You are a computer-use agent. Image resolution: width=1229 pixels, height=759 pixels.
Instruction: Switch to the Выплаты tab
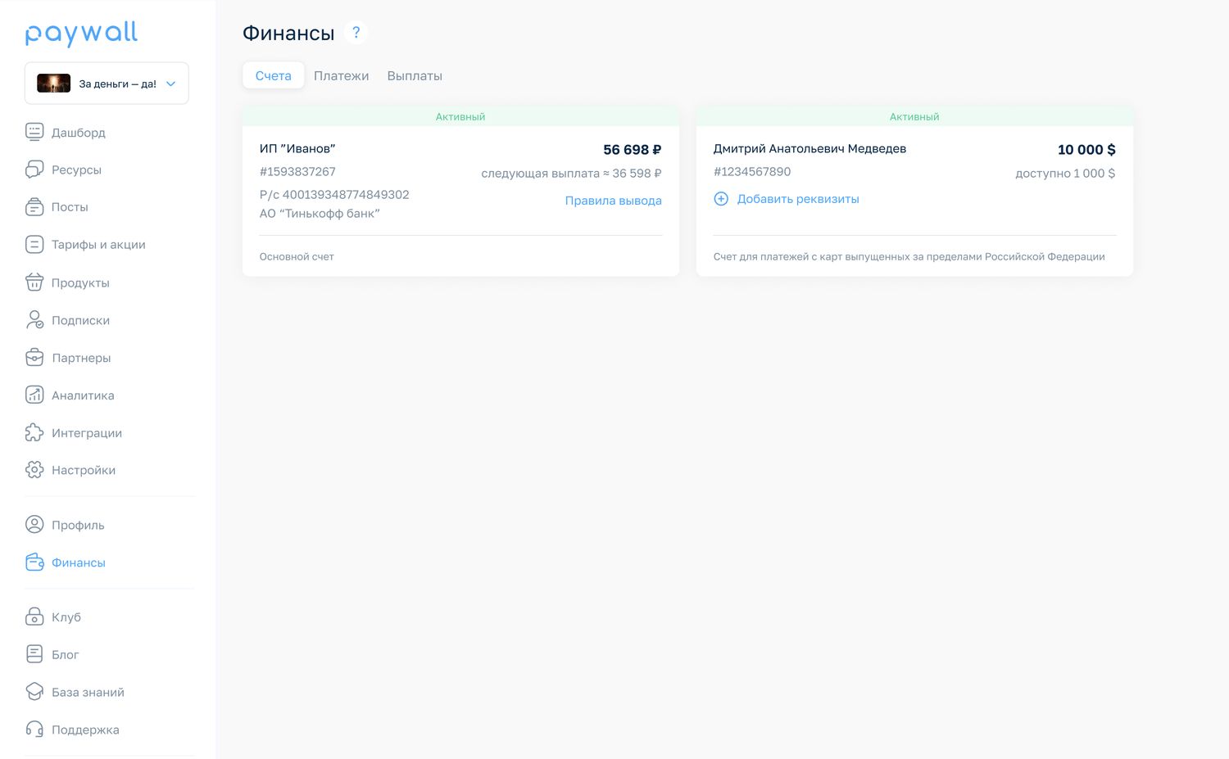pos(415,75)
